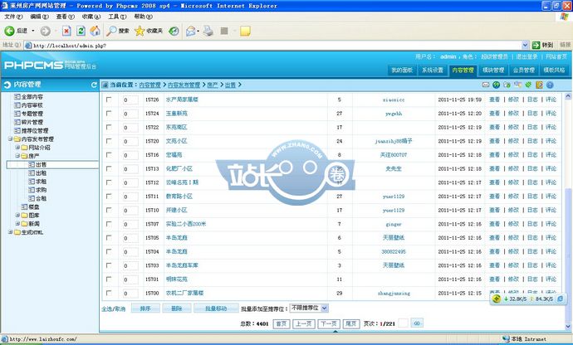Click in the page number input box
The image size is (573, 345).
point(403,323)
